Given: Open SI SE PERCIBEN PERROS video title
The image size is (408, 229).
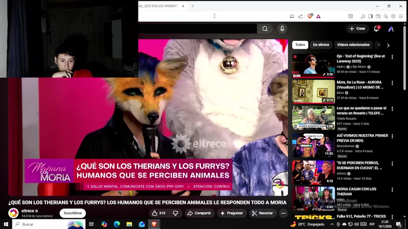Looking at the screenshot, I should 360,165.
